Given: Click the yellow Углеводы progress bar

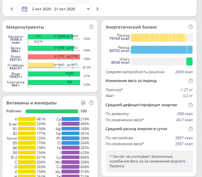Looking at the screenshot, I should [x=42, y=65].
